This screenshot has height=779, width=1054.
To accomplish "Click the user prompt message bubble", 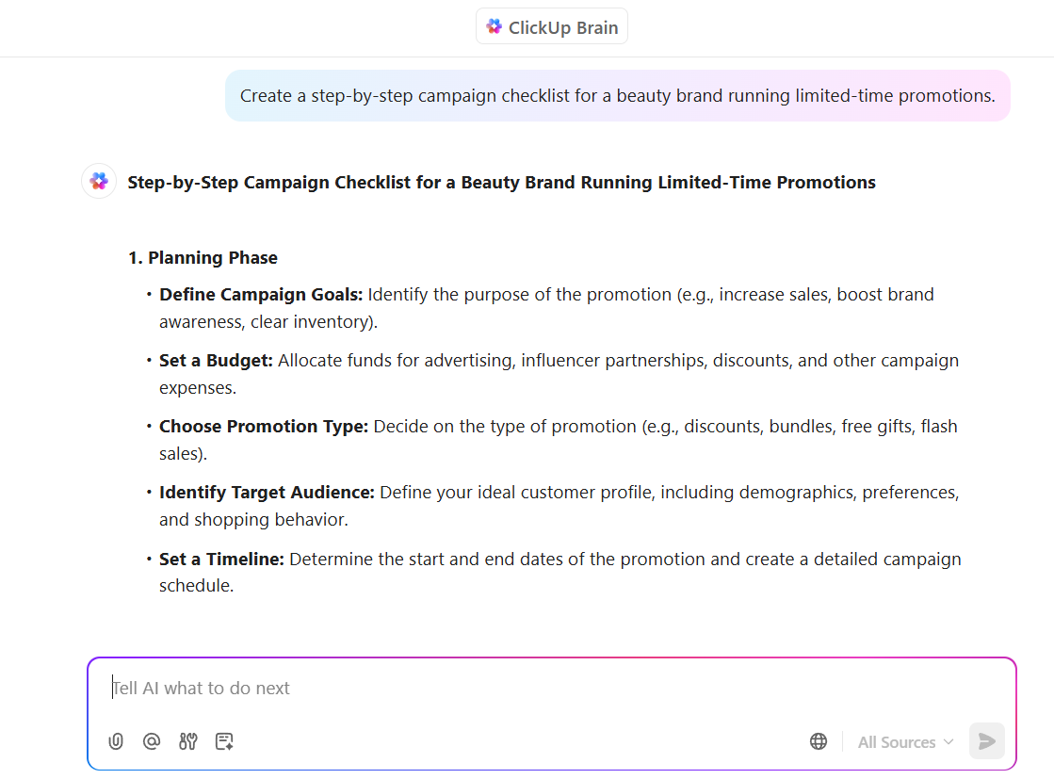I will pyautogui.click(x=617, y=96).
